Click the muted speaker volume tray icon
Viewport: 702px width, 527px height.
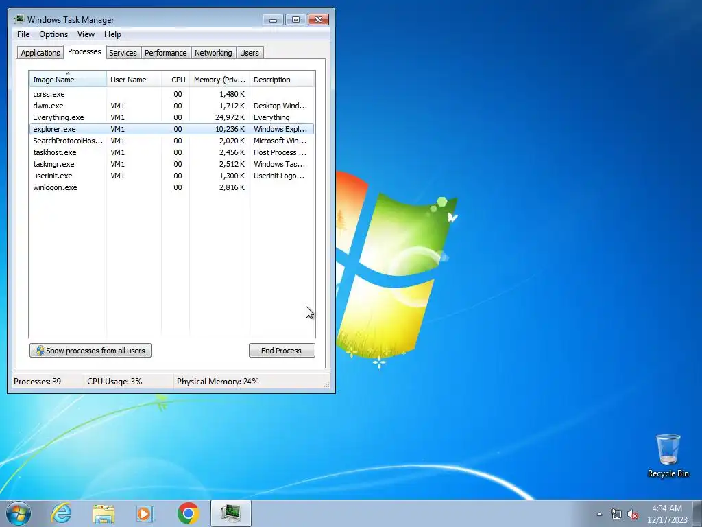tap(633, 515)
